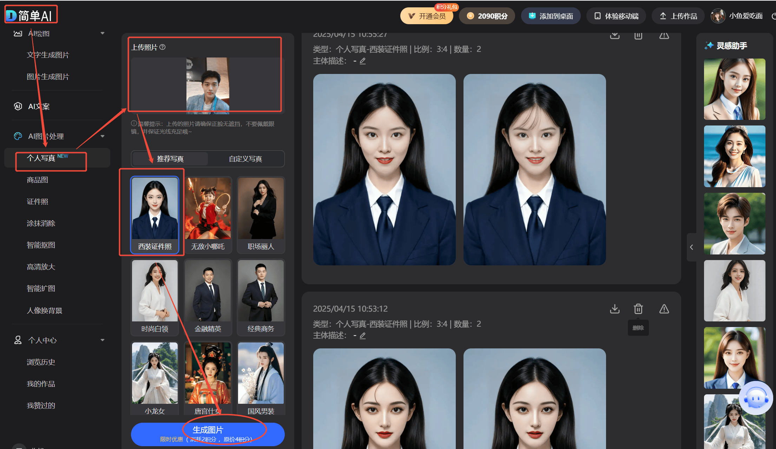Select 国风男装 style template
776x449 pixels.
(261, 379)
